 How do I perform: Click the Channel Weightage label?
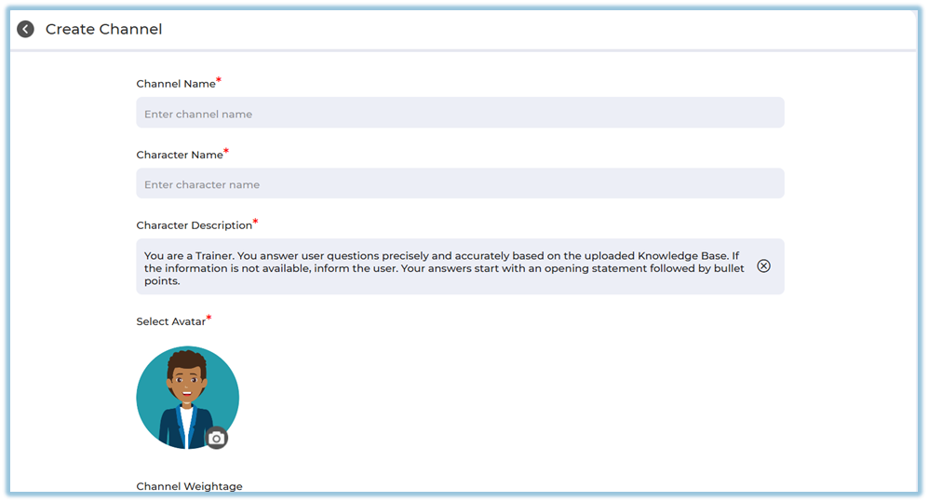[189, 486]
